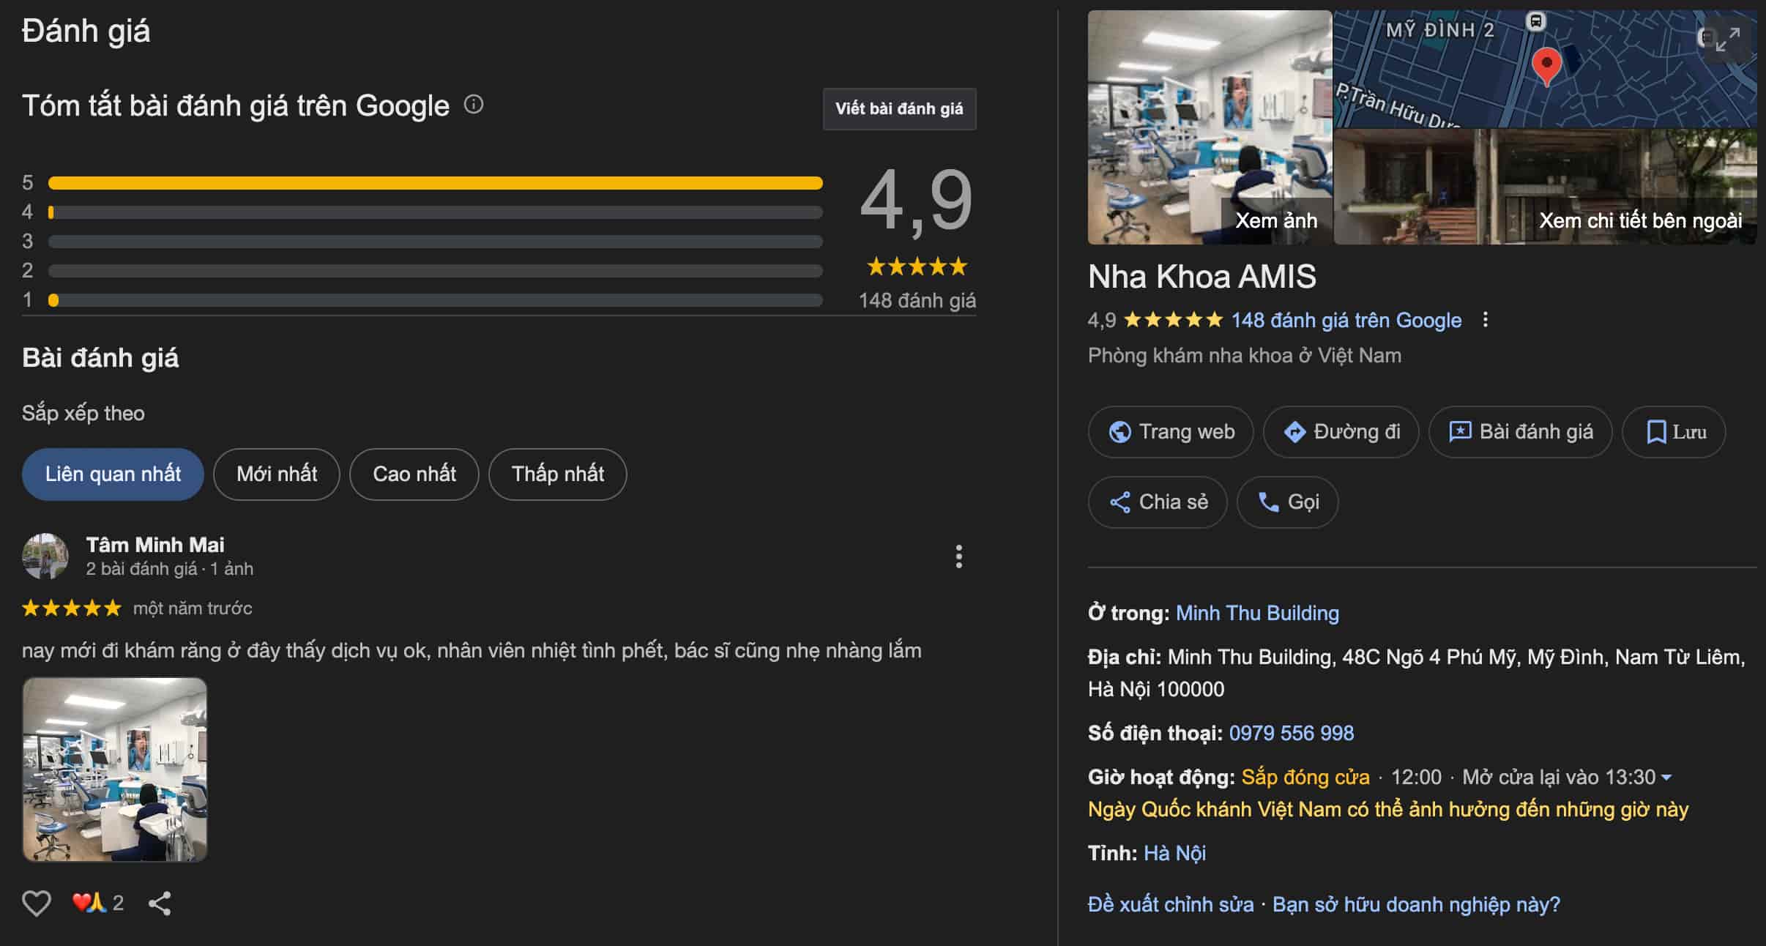Open the three-dot menu on Tâm Minh Mai's review

(x=958, y=556)
